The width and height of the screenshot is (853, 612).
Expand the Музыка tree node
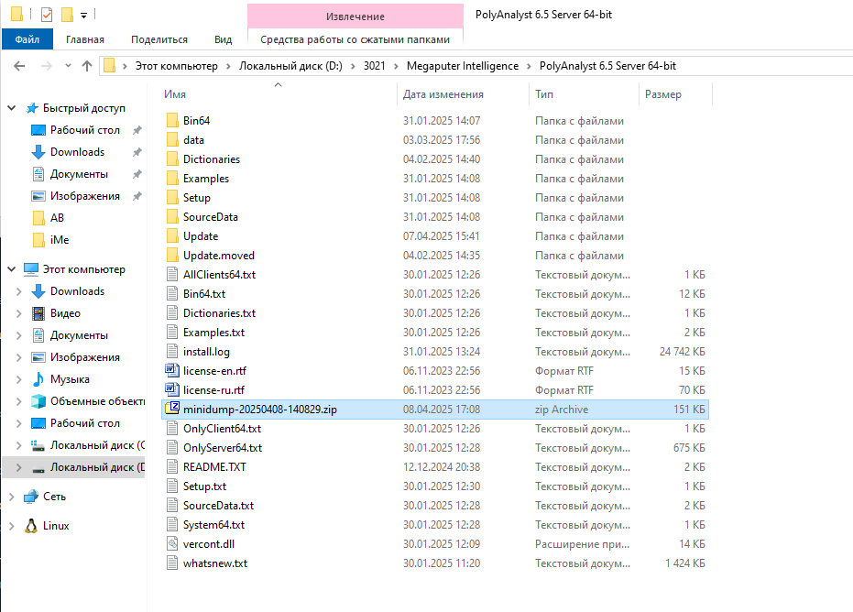point(19,379)
